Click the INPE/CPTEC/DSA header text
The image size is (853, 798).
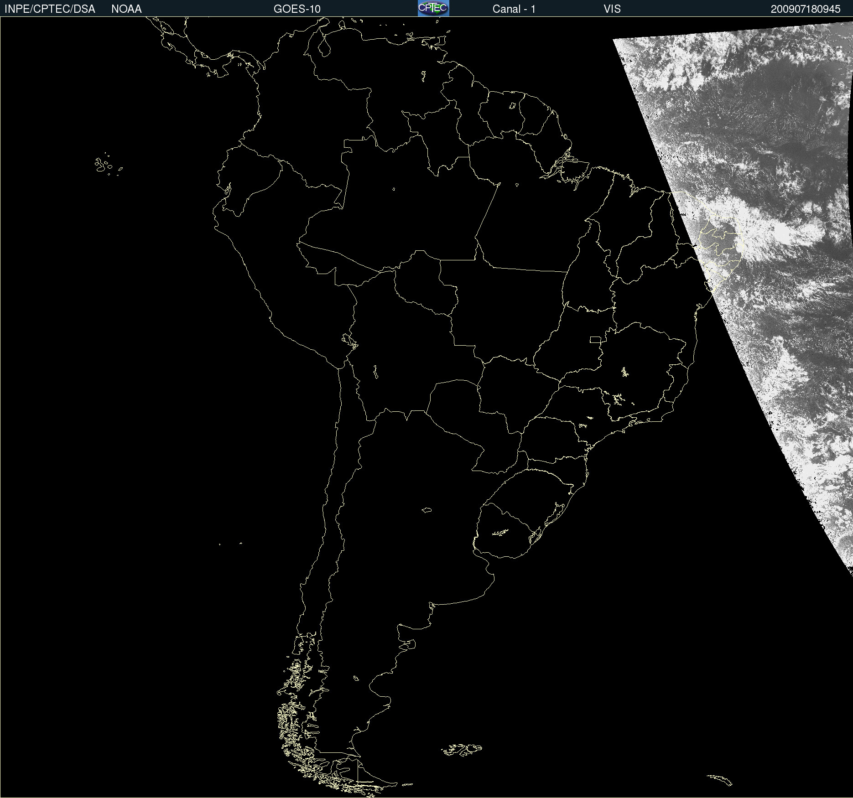(x=50, y=9)
